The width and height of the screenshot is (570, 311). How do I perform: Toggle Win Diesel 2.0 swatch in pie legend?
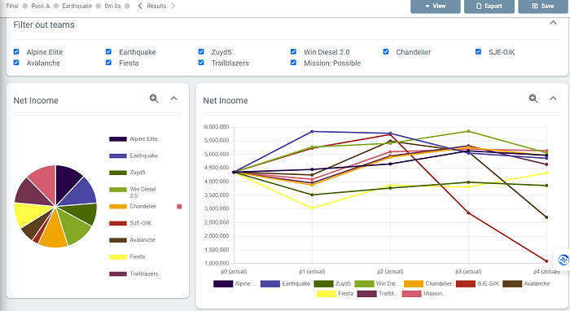pyautogui.click(x=118, y=190)
